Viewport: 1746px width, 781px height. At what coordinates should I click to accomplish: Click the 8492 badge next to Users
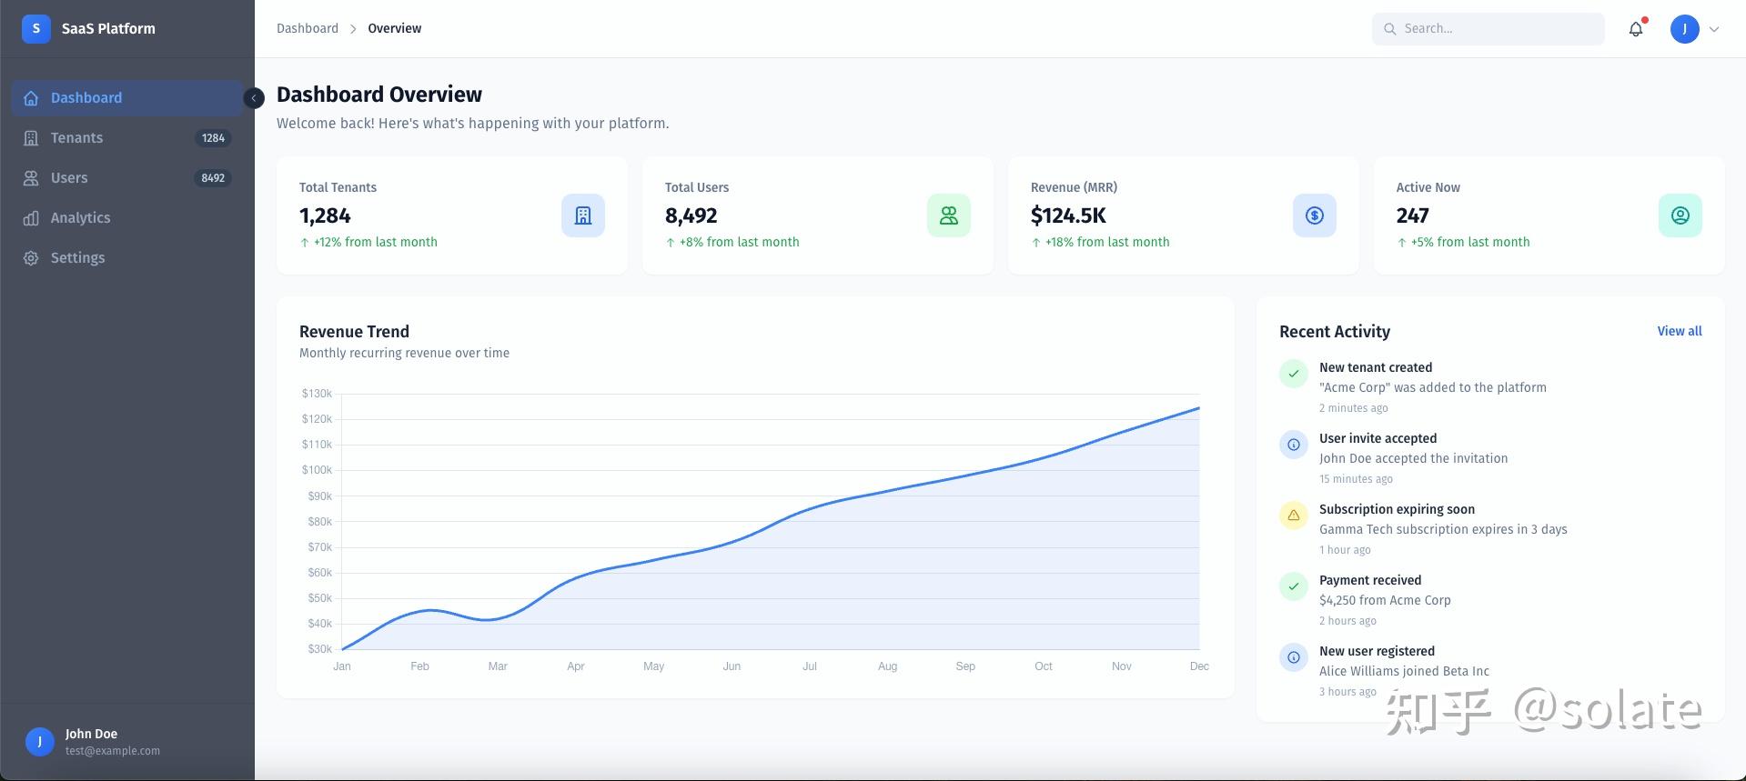pos(213,178)
